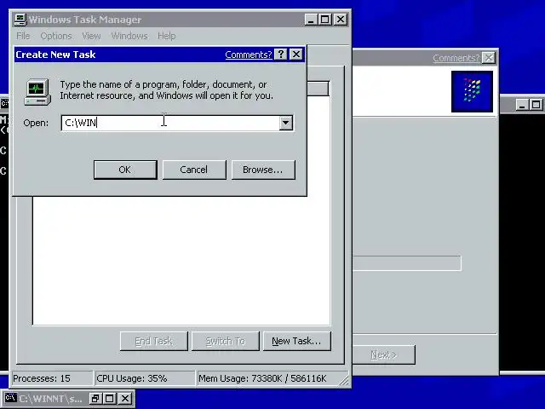This screenshot has width=545, height=409.
Task: Open the File menu in Task Manager
Action: pos(23,36)
